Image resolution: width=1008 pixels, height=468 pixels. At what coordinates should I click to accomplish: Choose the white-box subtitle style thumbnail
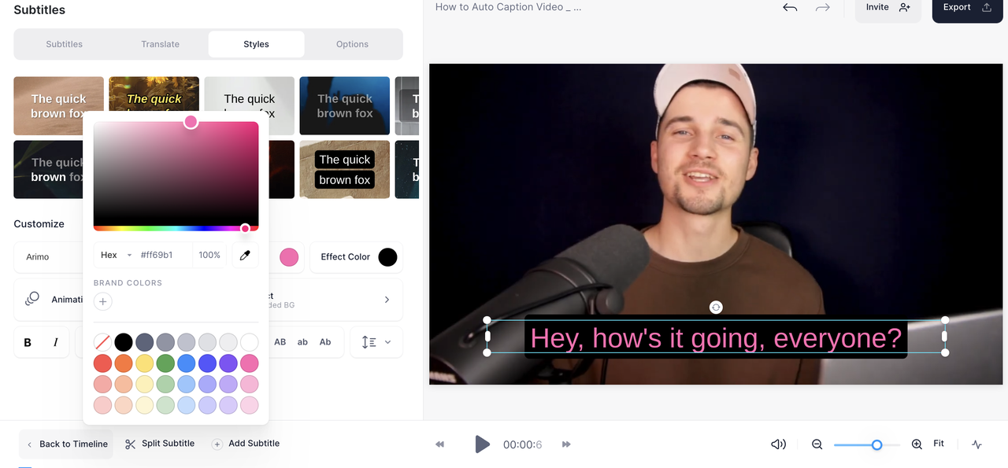click(249, 105)
